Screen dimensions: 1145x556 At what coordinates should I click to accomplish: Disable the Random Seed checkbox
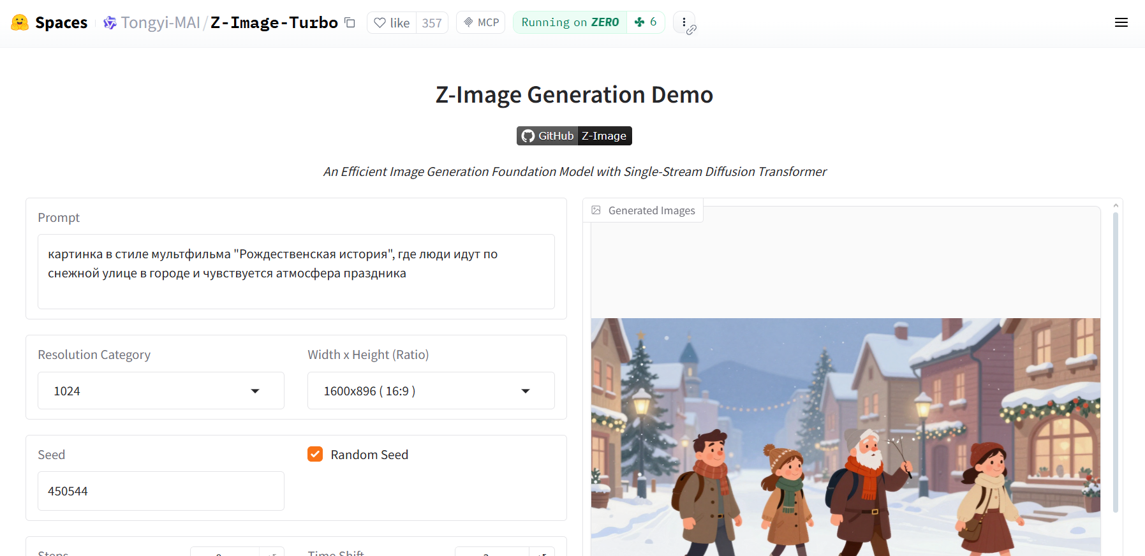[315, 454]
